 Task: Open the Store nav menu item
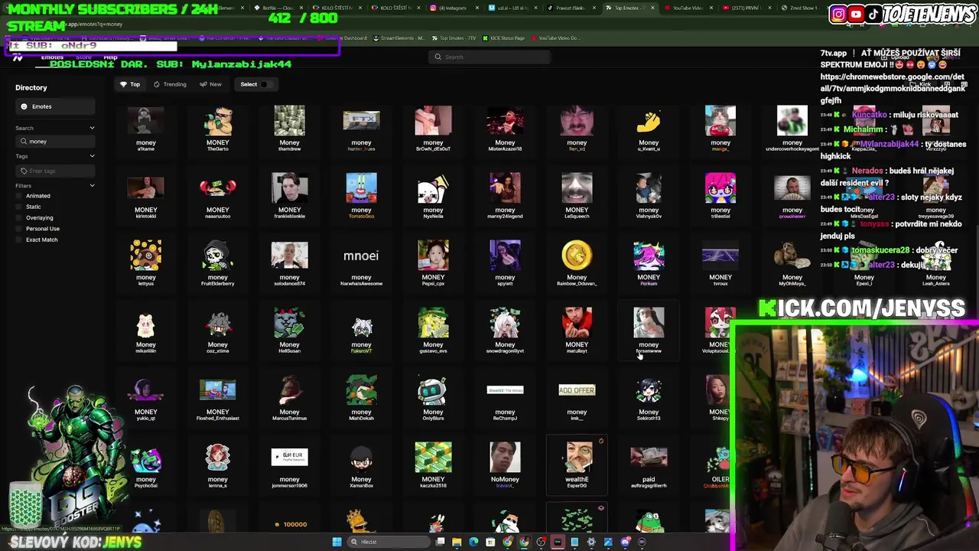point(83,57)
